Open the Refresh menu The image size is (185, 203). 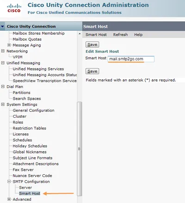[x=120, y=35]
